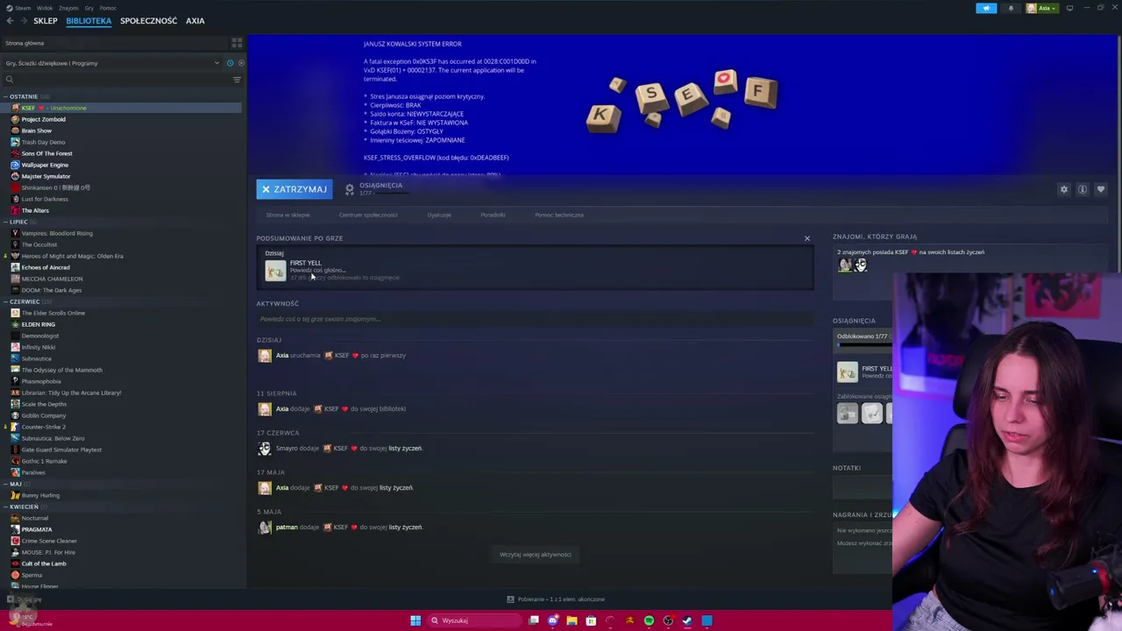
Task: Switch library to collections grid view
Action: (237, 43)
